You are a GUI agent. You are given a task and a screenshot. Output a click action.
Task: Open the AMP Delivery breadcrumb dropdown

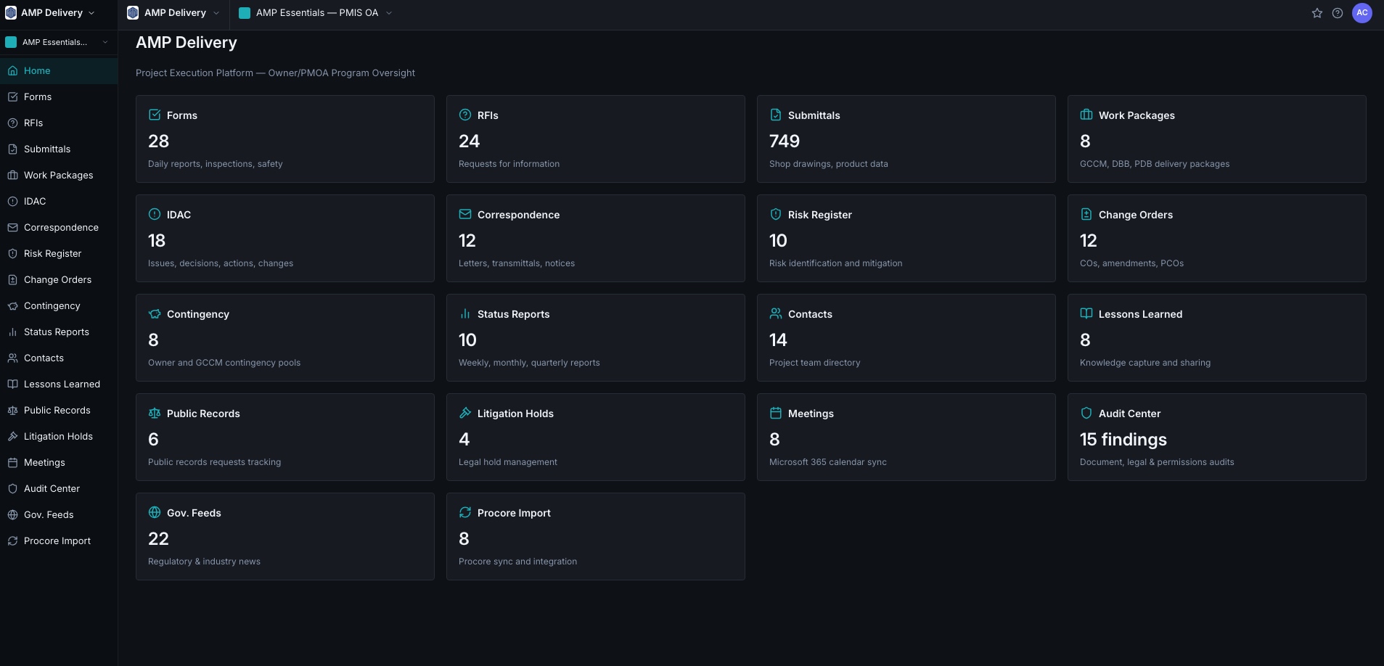(173, 12)
